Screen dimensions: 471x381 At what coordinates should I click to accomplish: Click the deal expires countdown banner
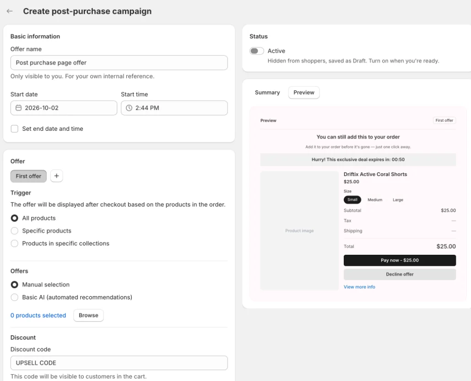(x=358, y=160)
